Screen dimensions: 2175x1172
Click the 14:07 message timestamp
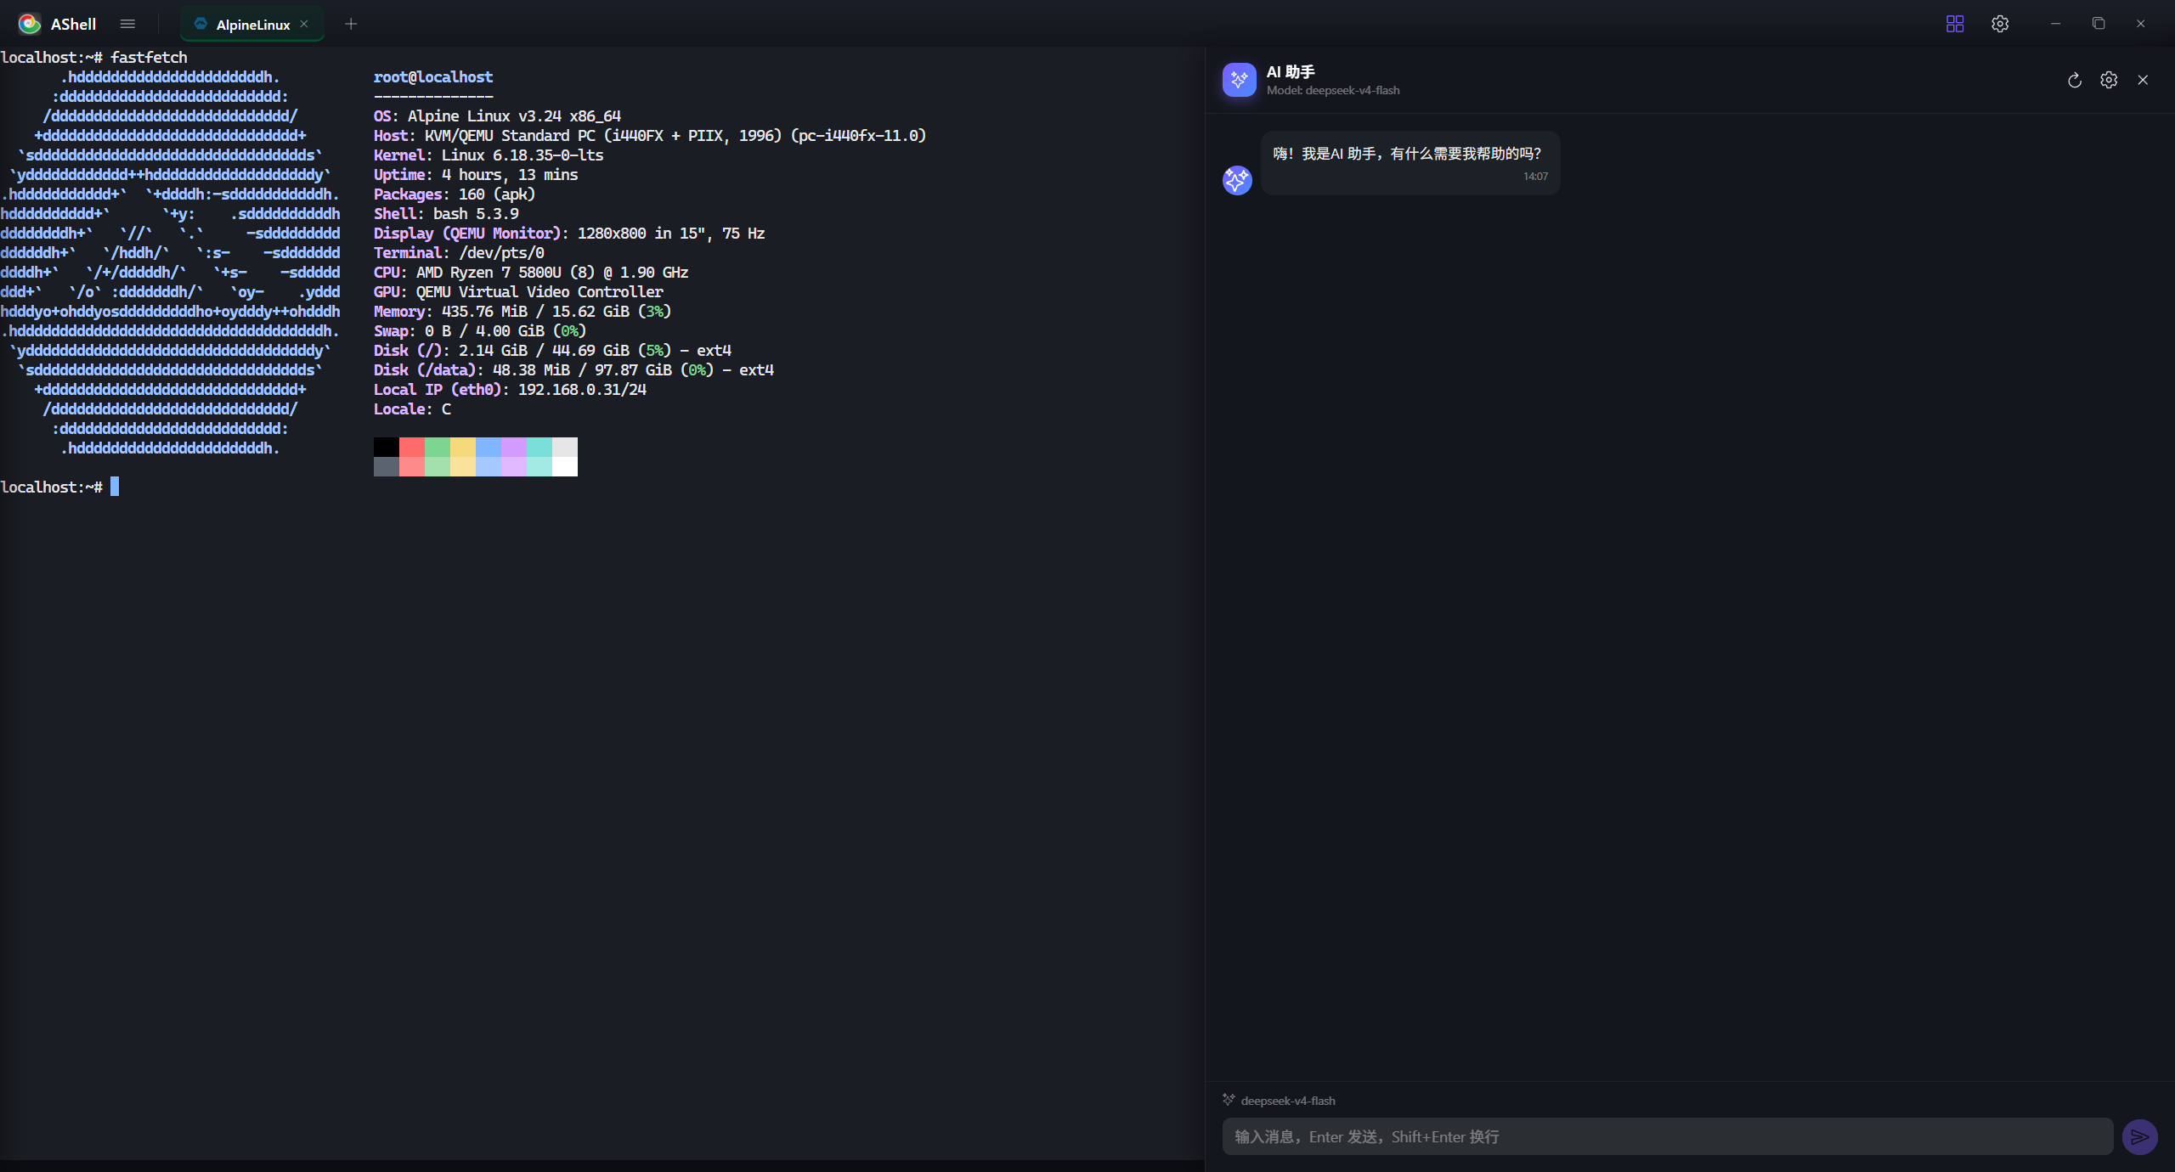coord(1535,177)
